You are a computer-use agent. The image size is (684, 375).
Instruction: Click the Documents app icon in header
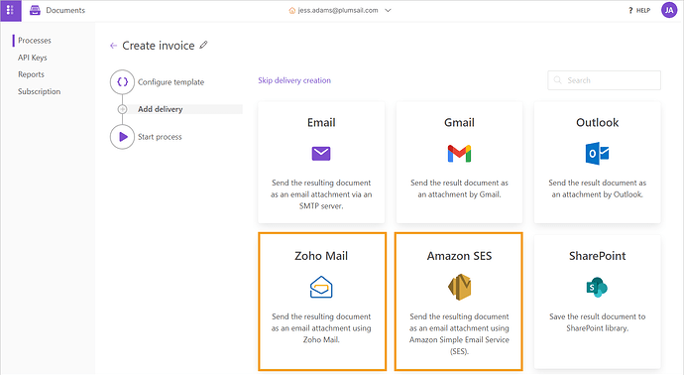point(35,11)
